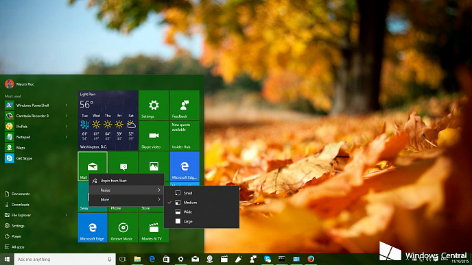472x265 pixels.
Task: Open Task View from the taskbar
Action: click(123, 259)
